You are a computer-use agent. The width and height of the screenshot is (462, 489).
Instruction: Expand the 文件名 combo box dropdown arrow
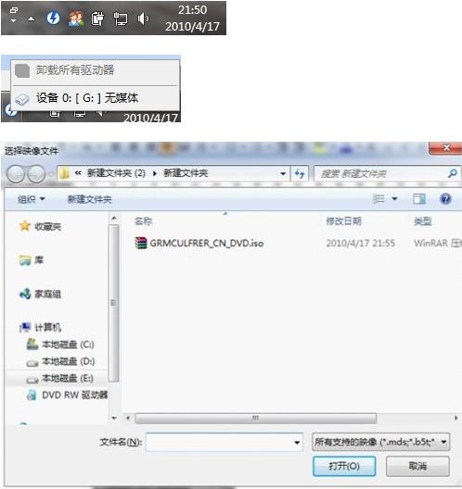[297, 442]
